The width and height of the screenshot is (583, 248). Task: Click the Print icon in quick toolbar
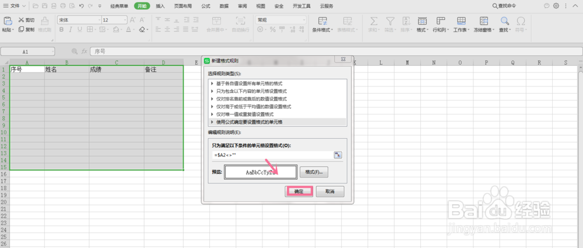click(63, 6)
